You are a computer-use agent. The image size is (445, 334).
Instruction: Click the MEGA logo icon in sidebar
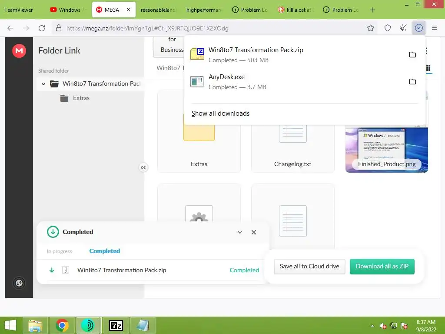pos(19,51)
